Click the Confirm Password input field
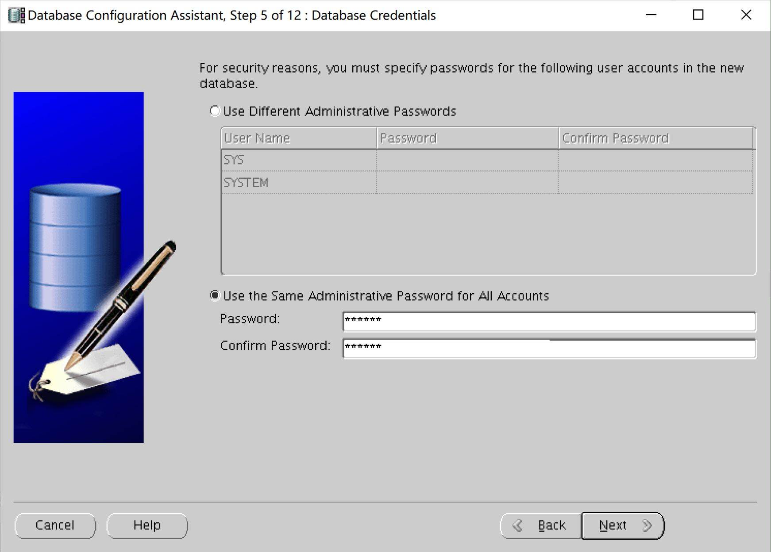This screenshot has width=771, height=552. [549, 348]
